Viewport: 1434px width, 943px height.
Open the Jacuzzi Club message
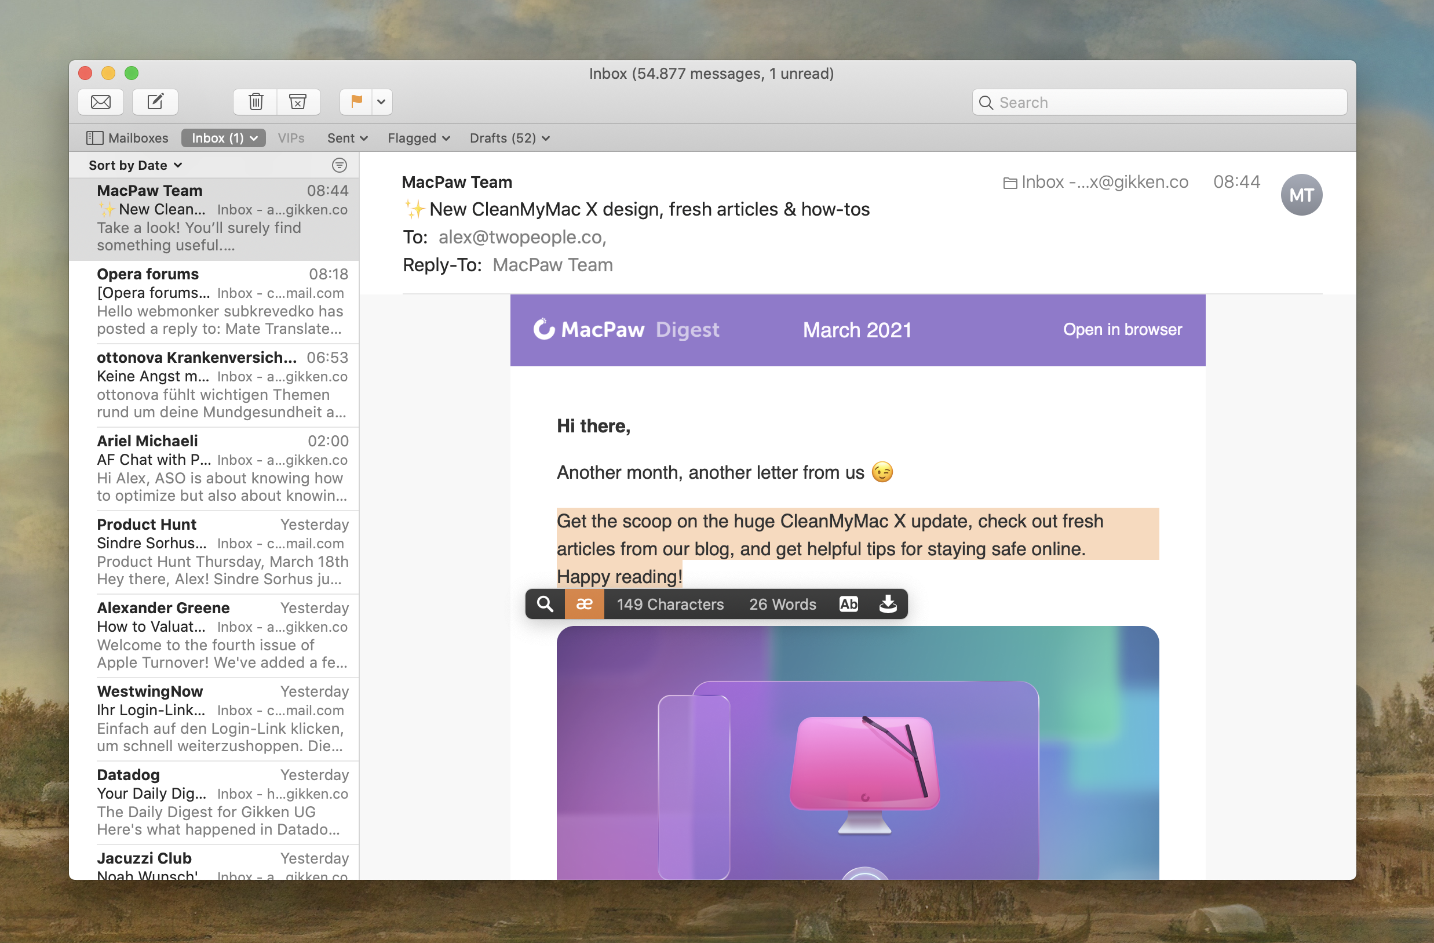click(x=214, y=863)
